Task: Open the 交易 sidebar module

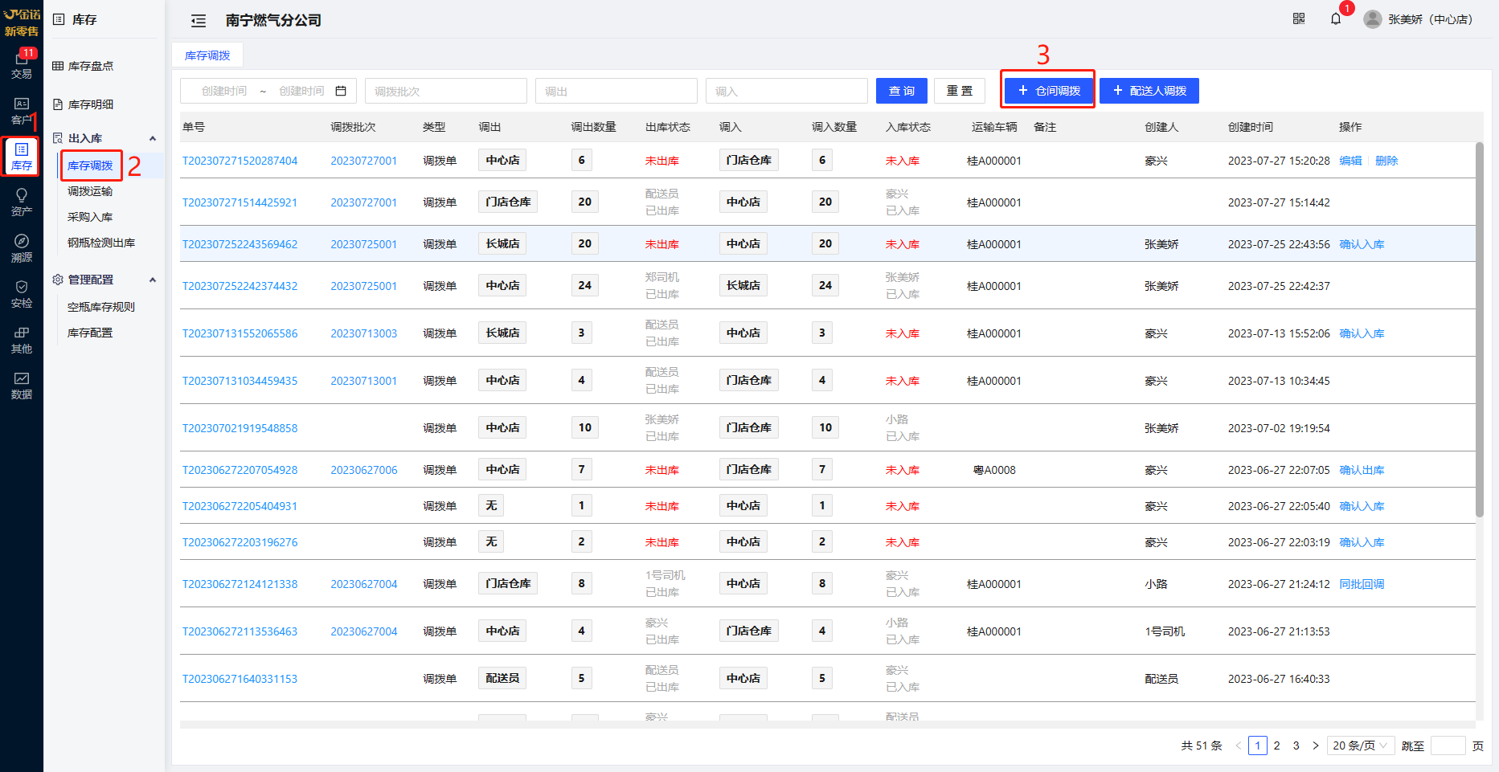Action: [22, 64]
